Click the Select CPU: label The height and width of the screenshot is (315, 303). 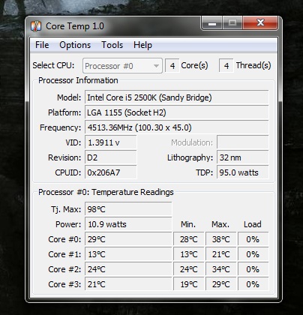point(53,65)
